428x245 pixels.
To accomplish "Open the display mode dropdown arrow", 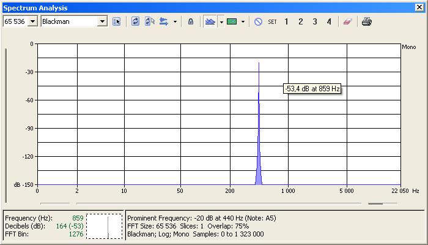I will 221,21.
